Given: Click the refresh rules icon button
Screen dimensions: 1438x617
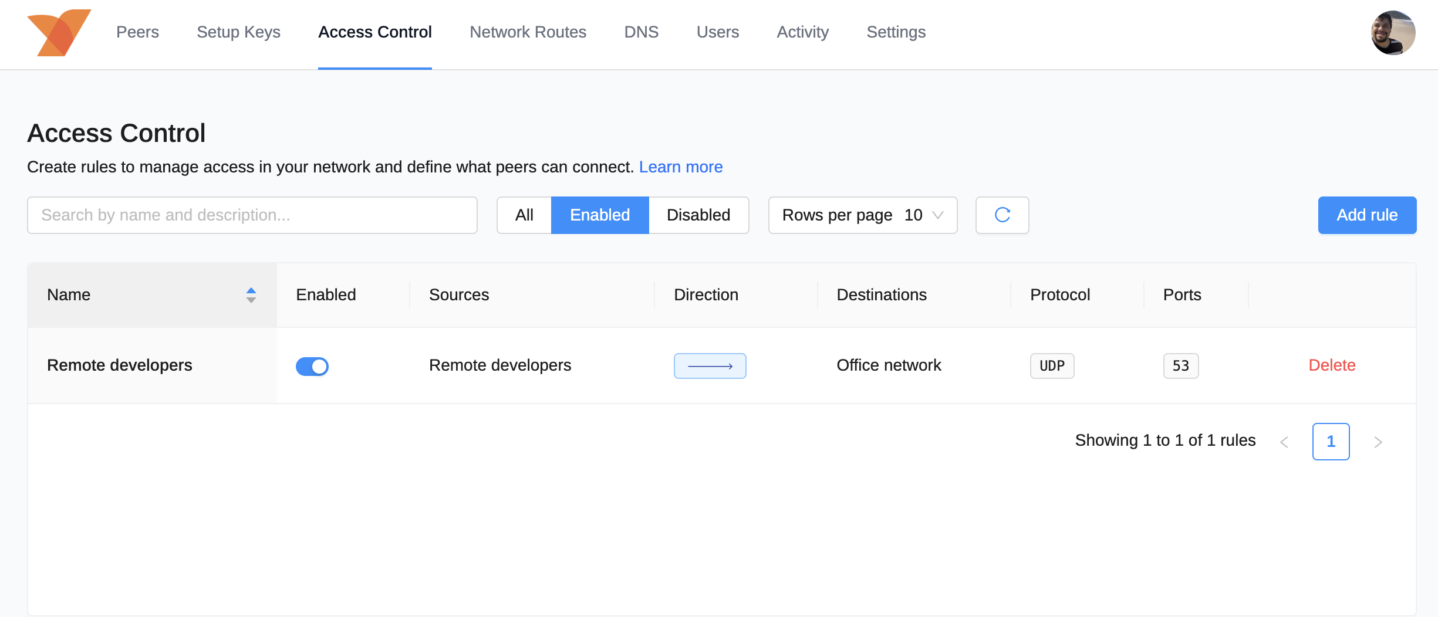Looking at the screenshot, I should click(x=1002, y=215).
